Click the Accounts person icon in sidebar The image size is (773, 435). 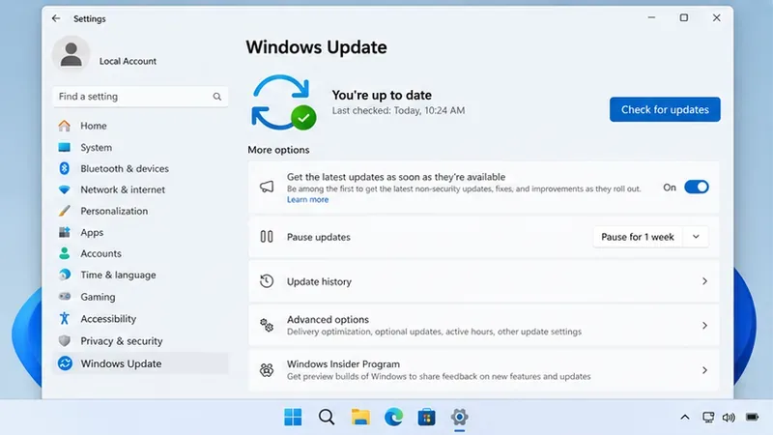(64, 253)
